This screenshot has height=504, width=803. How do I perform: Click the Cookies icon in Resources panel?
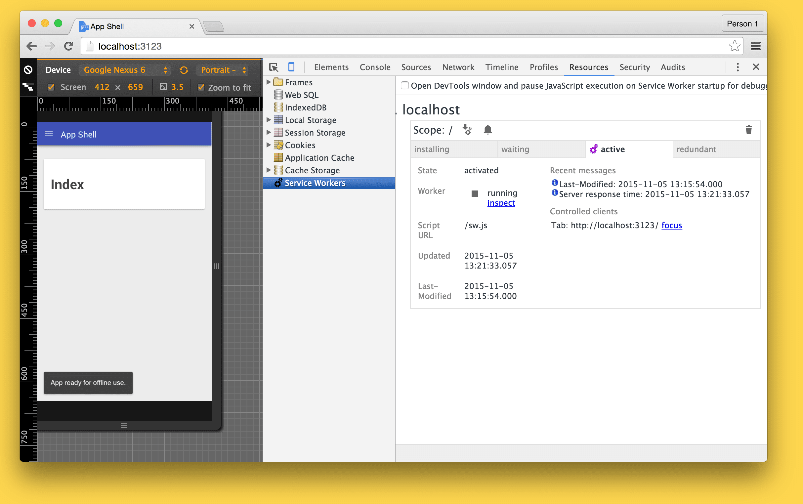coord(278,145)
